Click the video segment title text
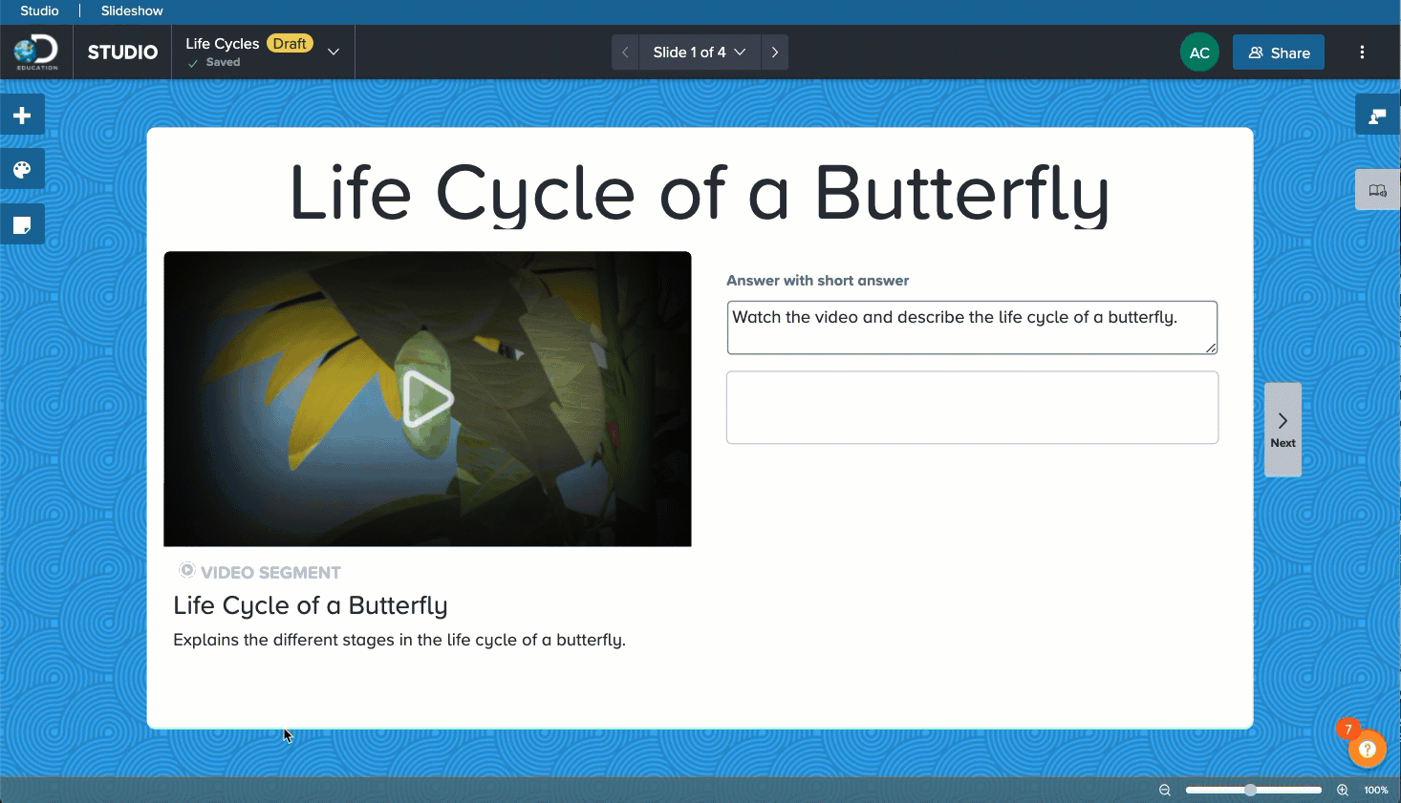 click(x=311, y=605)
